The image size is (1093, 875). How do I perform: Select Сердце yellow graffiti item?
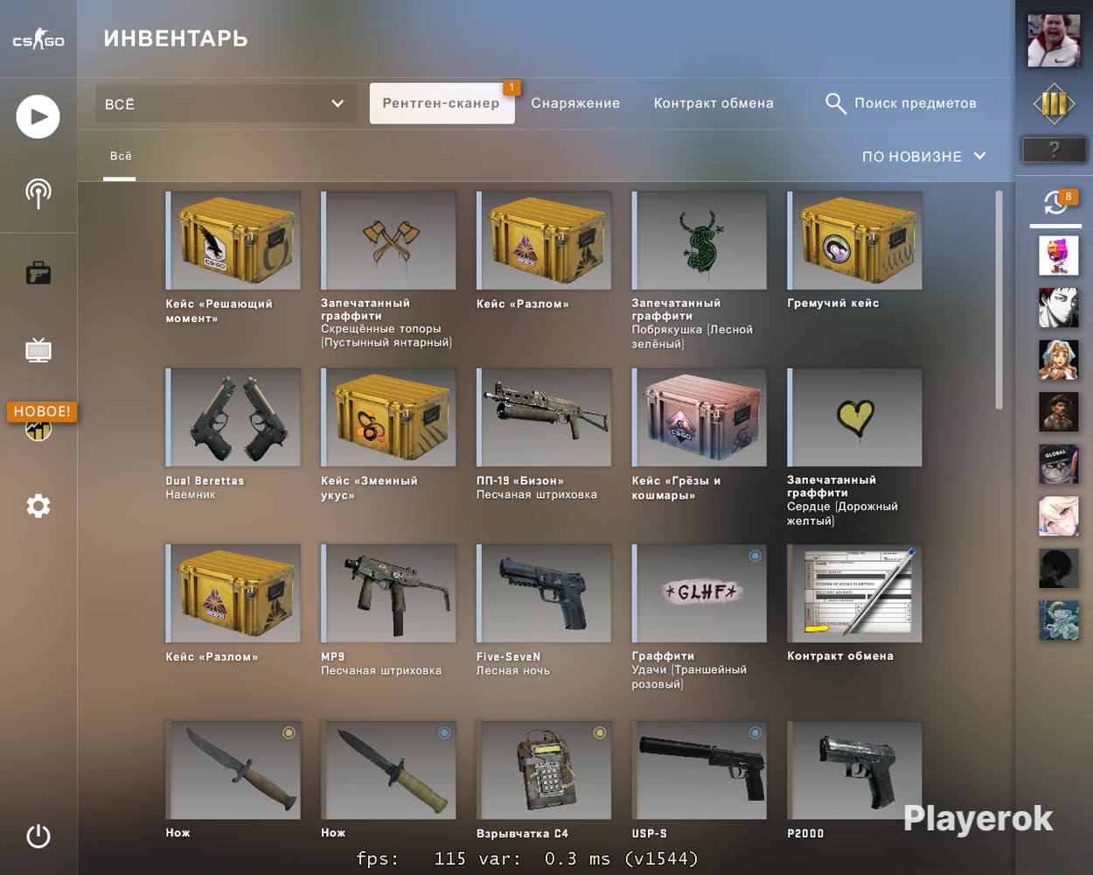click(x=855, y=417)
